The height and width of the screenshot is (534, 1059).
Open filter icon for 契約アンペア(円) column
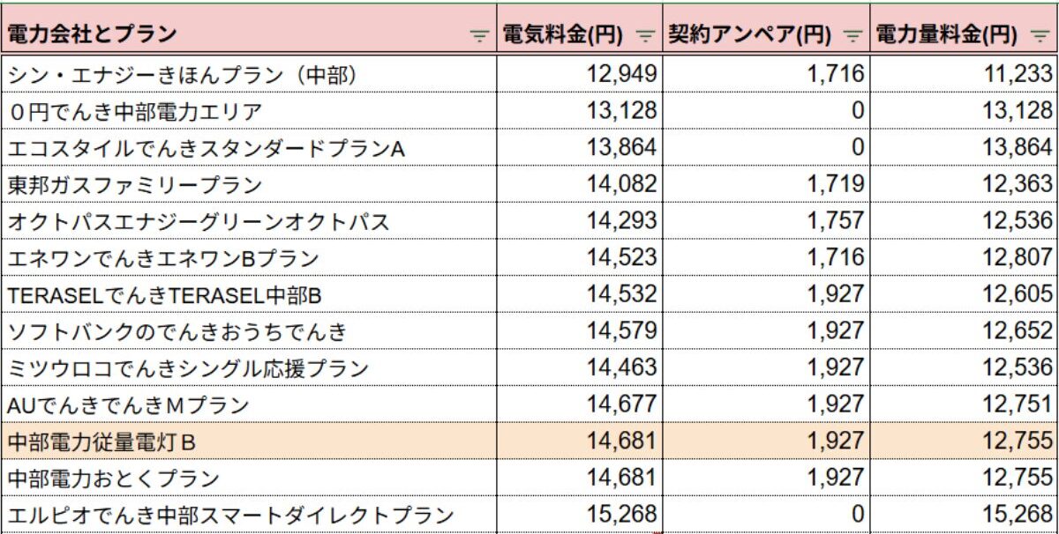[852, 36]
